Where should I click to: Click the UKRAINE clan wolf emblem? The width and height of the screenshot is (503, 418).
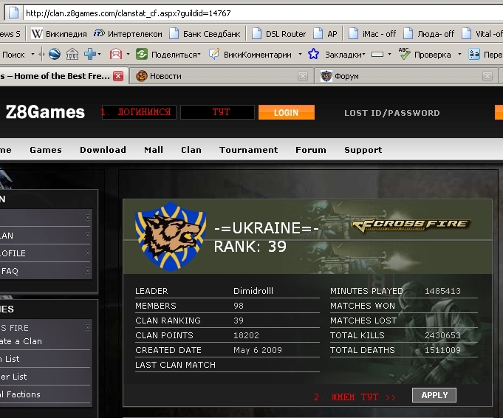pyautogui.click(x=171, y=236)
